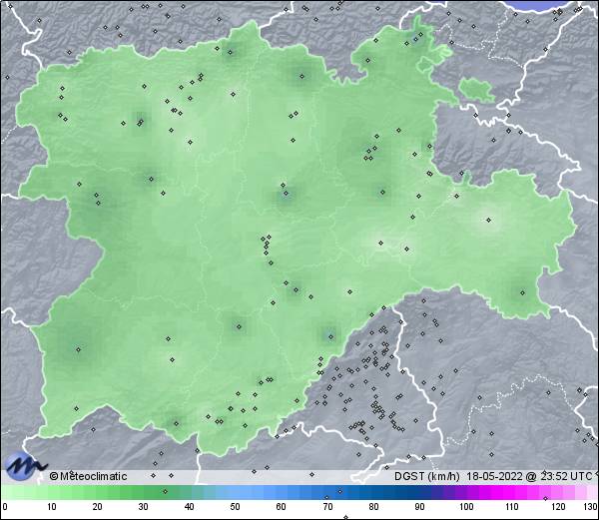The image size is (599, 520).
Task: Click station marker in pale eastern light spot
Action: pos(489,220)
